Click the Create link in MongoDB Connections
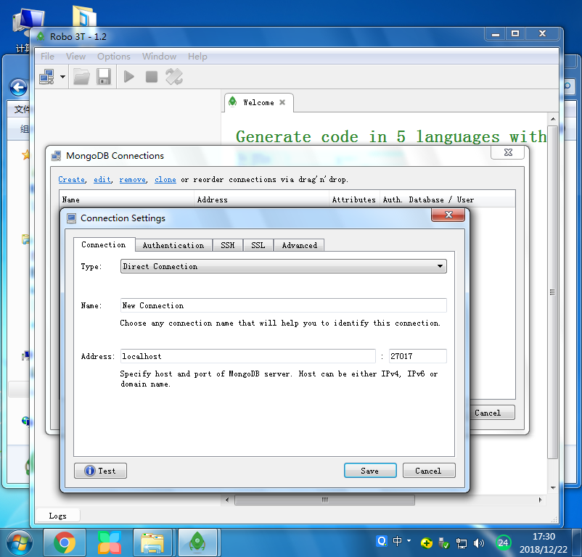The height and width of the screenshot is (557, 582). click(71, 179)
